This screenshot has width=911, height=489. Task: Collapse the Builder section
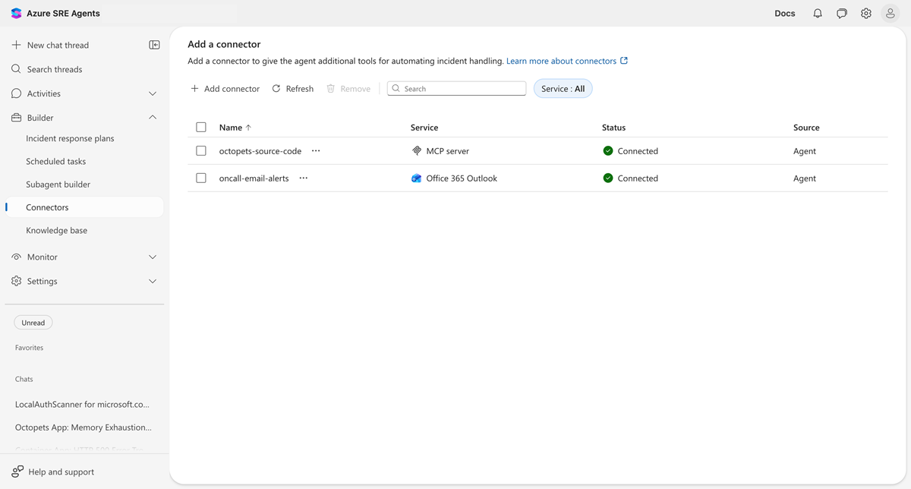[x=153, y=118]
